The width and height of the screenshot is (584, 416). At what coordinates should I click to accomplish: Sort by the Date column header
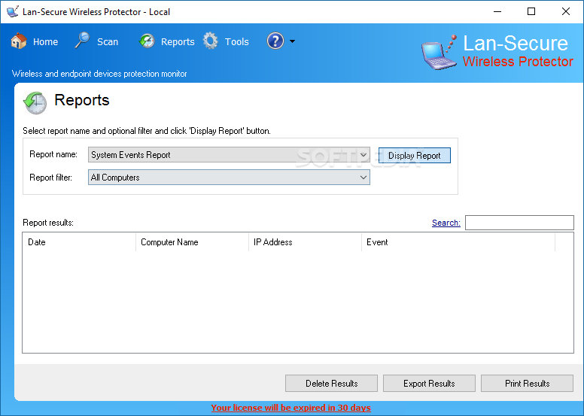pos(79,242)
